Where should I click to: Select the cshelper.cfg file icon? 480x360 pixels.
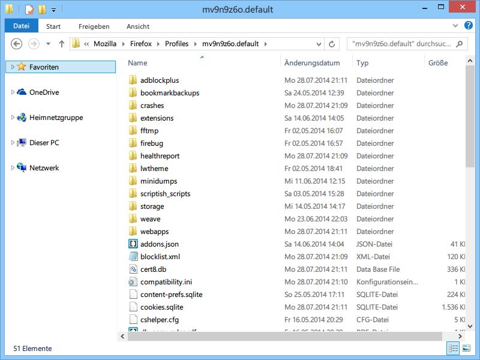(x=133, y=319)
